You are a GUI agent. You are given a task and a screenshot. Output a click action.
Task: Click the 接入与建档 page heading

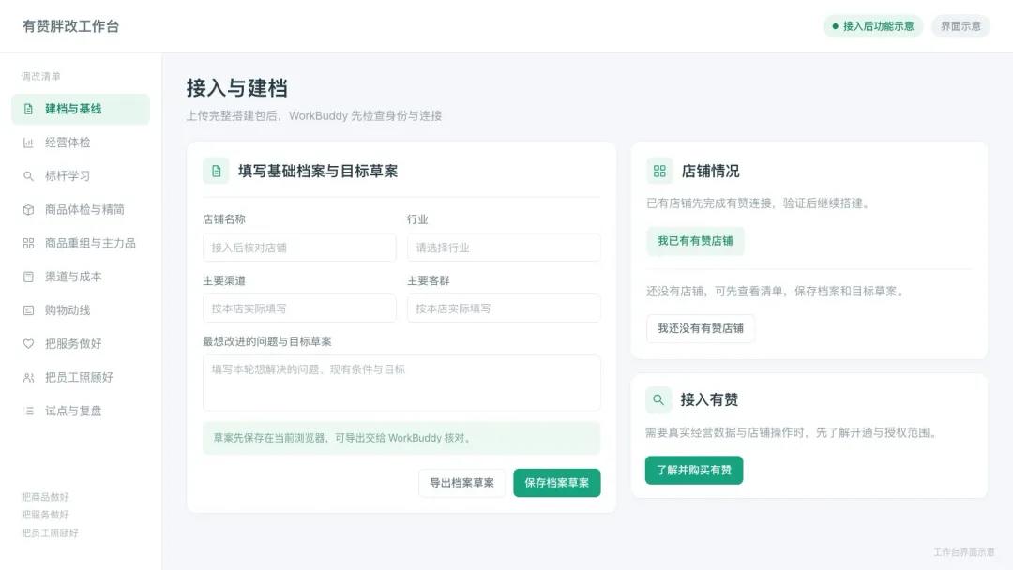pyautogui.click(x=237, y=88)
